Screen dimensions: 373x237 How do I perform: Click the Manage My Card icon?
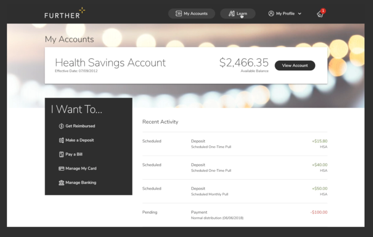[x=61, y=169]
